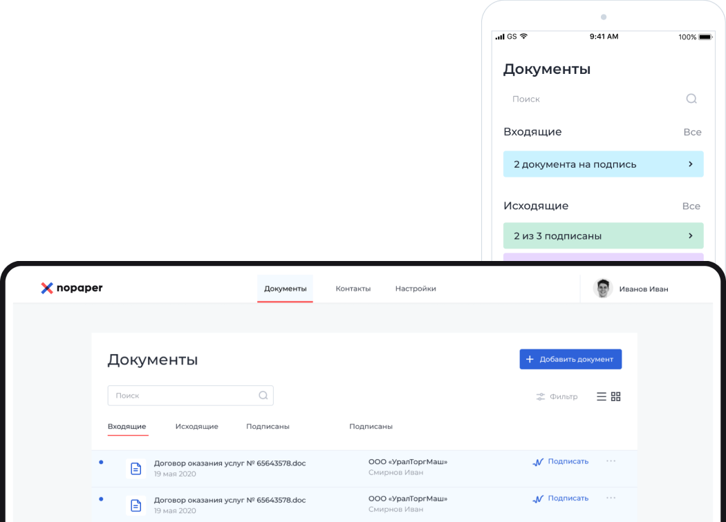Click the first row's document file icon
This screenshot has width=726, height=522.
[136, 468]
